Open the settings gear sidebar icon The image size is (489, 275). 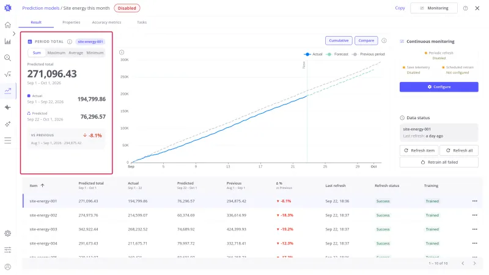8,233
